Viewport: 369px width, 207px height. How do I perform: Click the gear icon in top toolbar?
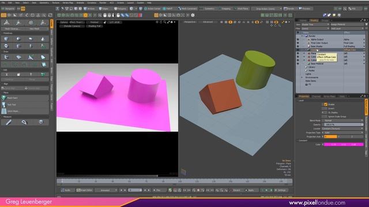point(193,15)
